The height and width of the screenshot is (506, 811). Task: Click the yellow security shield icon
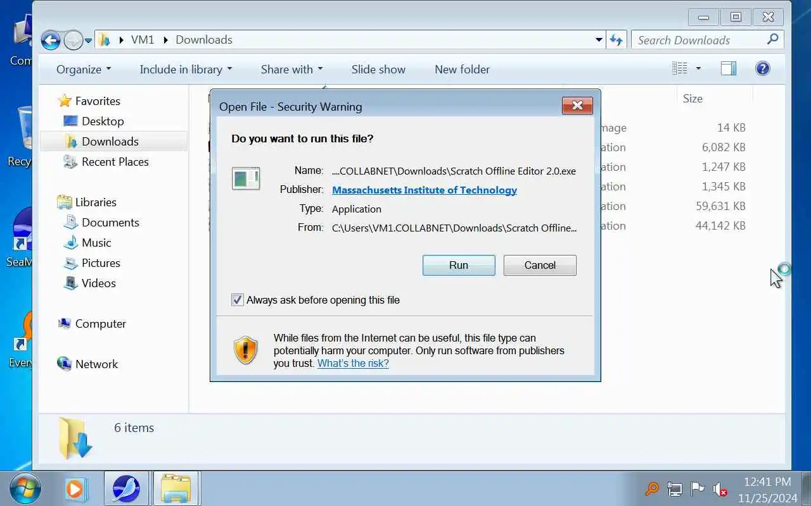click(x=246, y=350)
